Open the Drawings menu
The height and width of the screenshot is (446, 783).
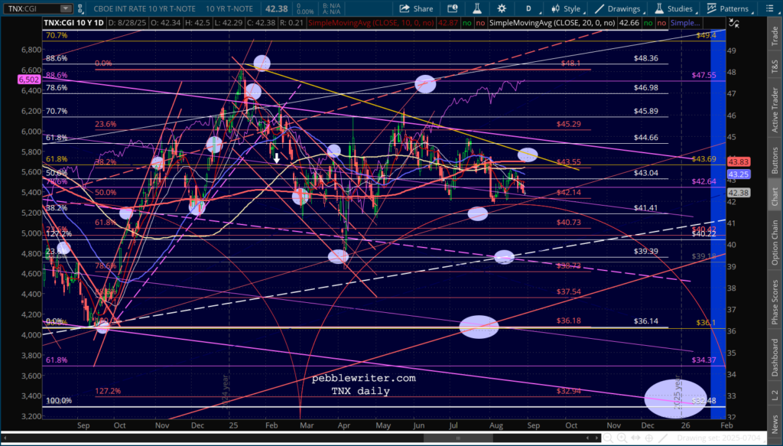pos(616,8)
